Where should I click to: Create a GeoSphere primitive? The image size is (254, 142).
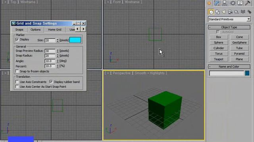click(239, 43)
